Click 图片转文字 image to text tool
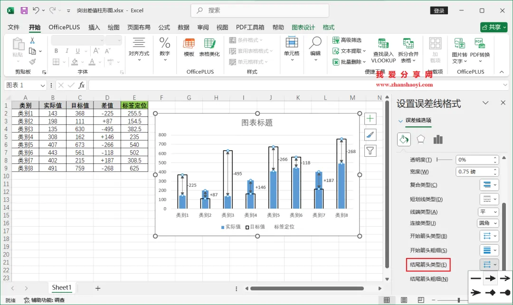This screenshot has width=513, height=305. coord(459,51)
